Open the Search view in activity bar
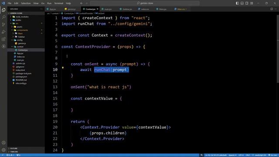Screen dimensions: 279x157 3,17
